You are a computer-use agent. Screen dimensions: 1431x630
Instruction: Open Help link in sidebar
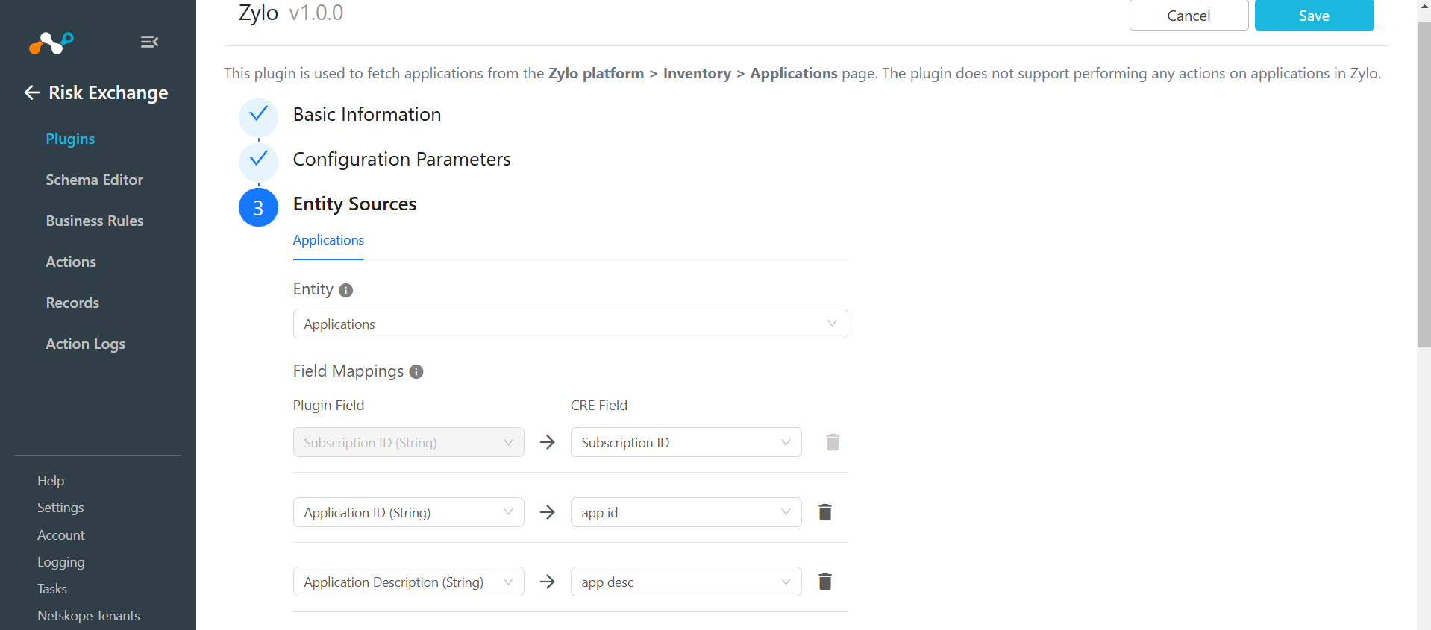click(51, 481)
